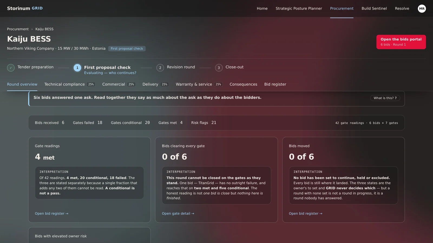
Task: Open the Bid register tab
Action: 275,84
